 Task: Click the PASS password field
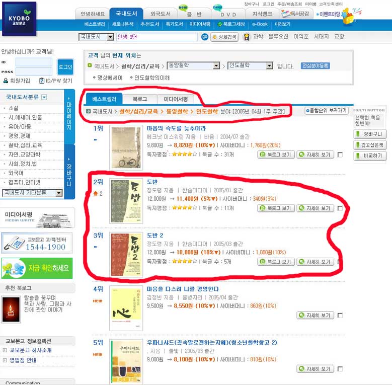pos(34,71)
